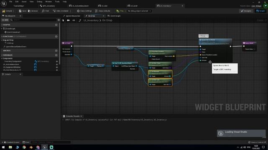This screenshot has width=268, height=150.
Task: Open the Event Graph tab
Action: click(114, 16)
